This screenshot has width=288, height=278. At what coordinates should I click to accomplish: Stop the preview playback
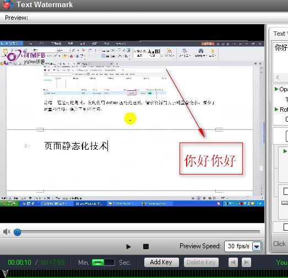point(146,247)
